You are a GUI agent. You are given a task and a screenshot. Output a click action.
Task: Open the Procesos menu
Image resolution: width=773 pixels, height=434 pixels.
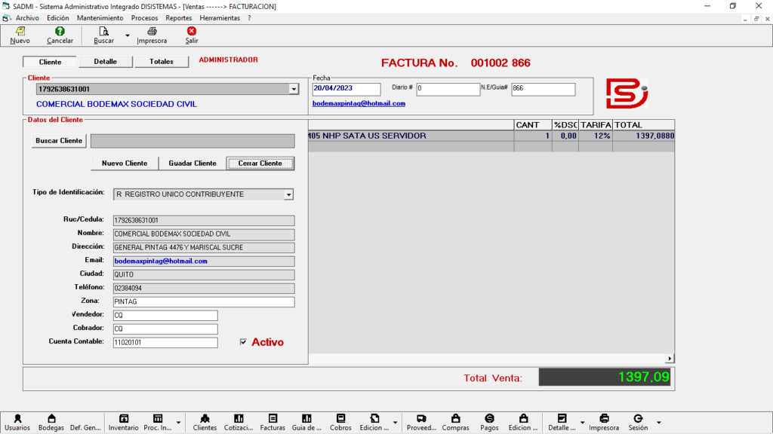(144, 18)
